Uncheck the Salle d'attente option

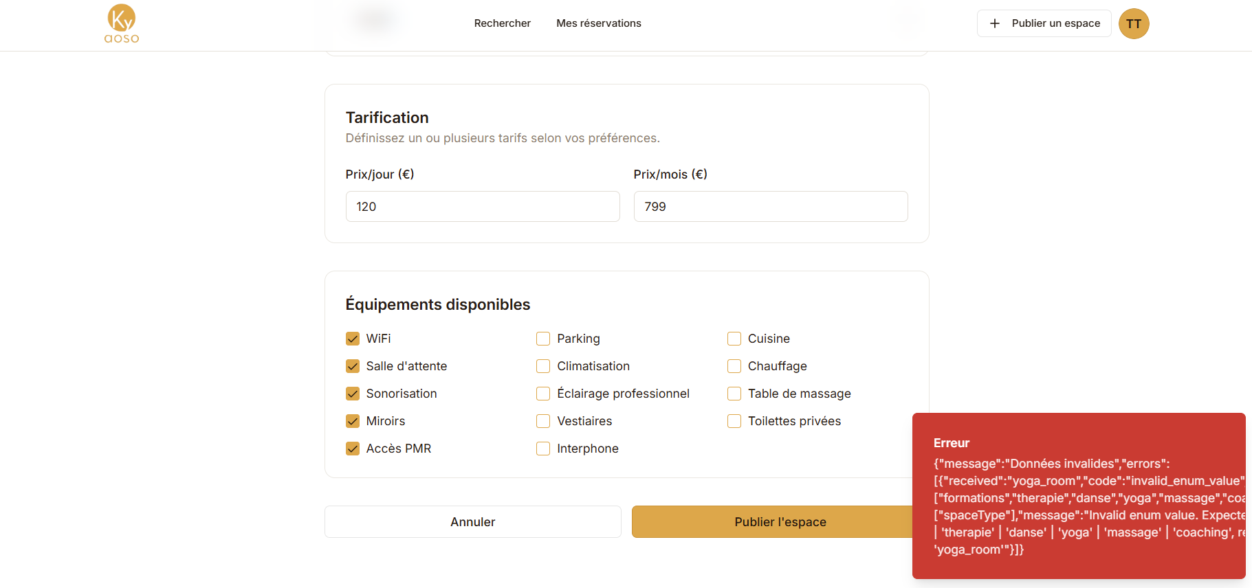click(353, 366)
